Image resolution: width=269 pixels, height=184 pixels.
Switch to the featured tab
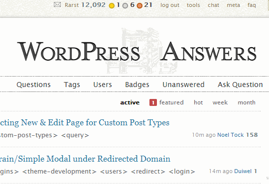171,102
